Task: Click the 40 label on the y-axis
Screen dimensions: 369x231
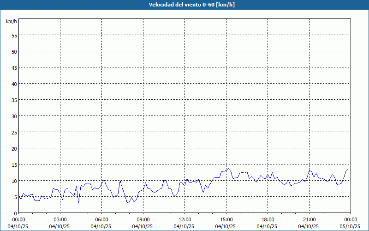Action: (14, 84)
